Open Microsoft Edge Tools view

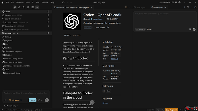tap(26, 62)
